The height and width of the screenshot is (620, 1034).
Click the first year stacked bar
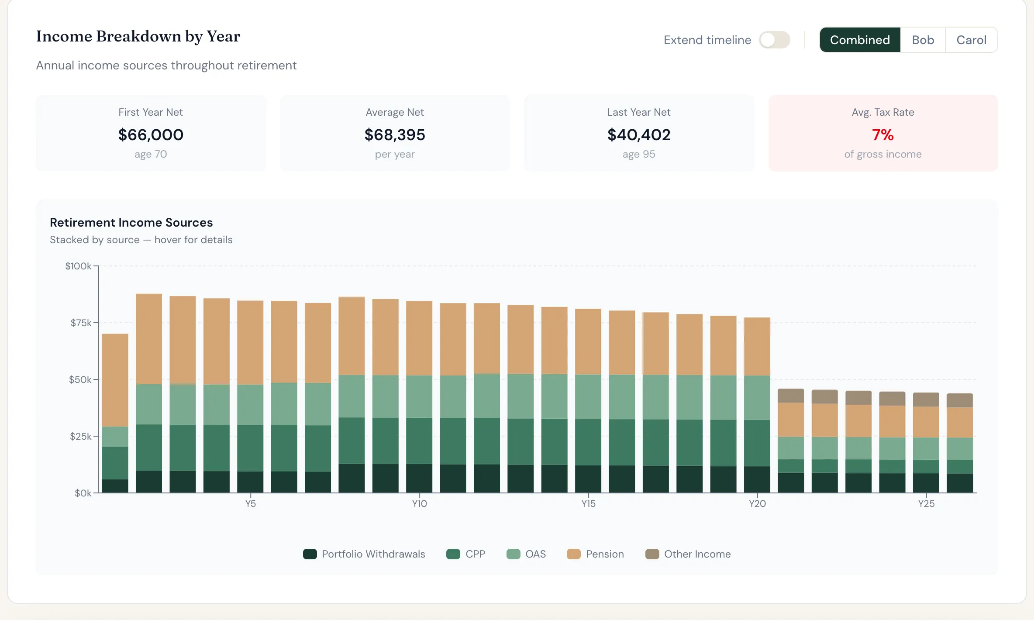tap(115, 413)
